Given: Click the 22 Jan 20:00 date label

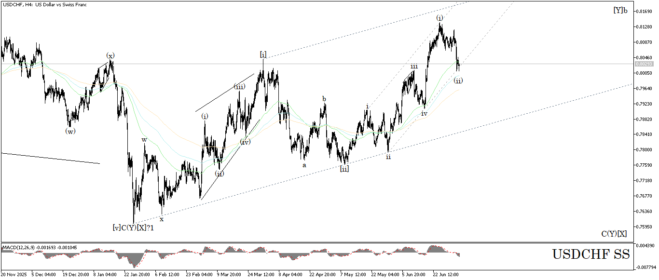Looking at the screenshot, I should pos(137,274).
